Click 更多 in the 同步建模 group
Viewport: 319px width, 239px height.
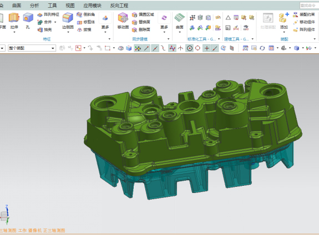pyautogui.click(x=164, y=23)
